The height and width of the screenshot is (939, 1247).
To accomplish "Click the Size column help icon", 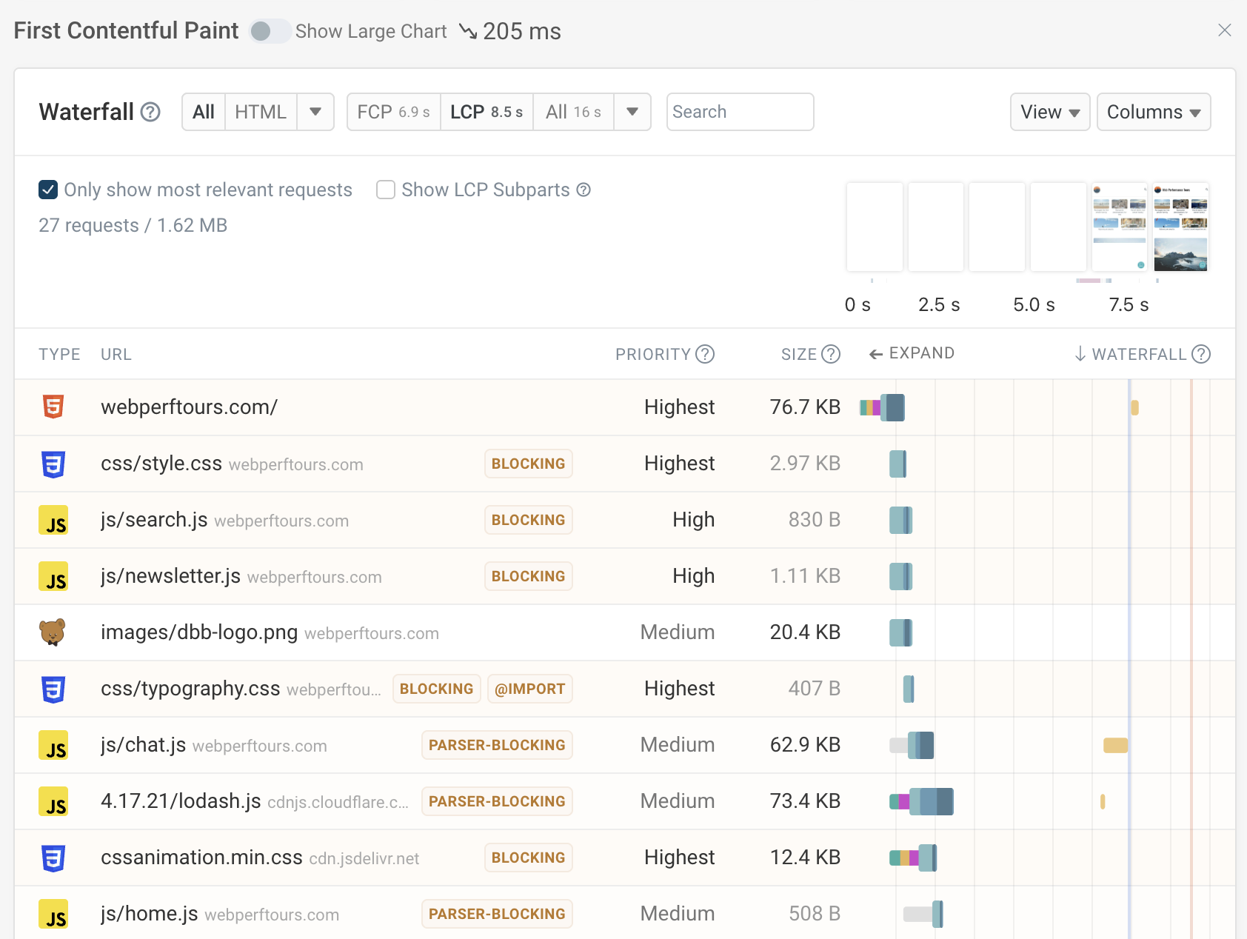I will coord(831,354).
